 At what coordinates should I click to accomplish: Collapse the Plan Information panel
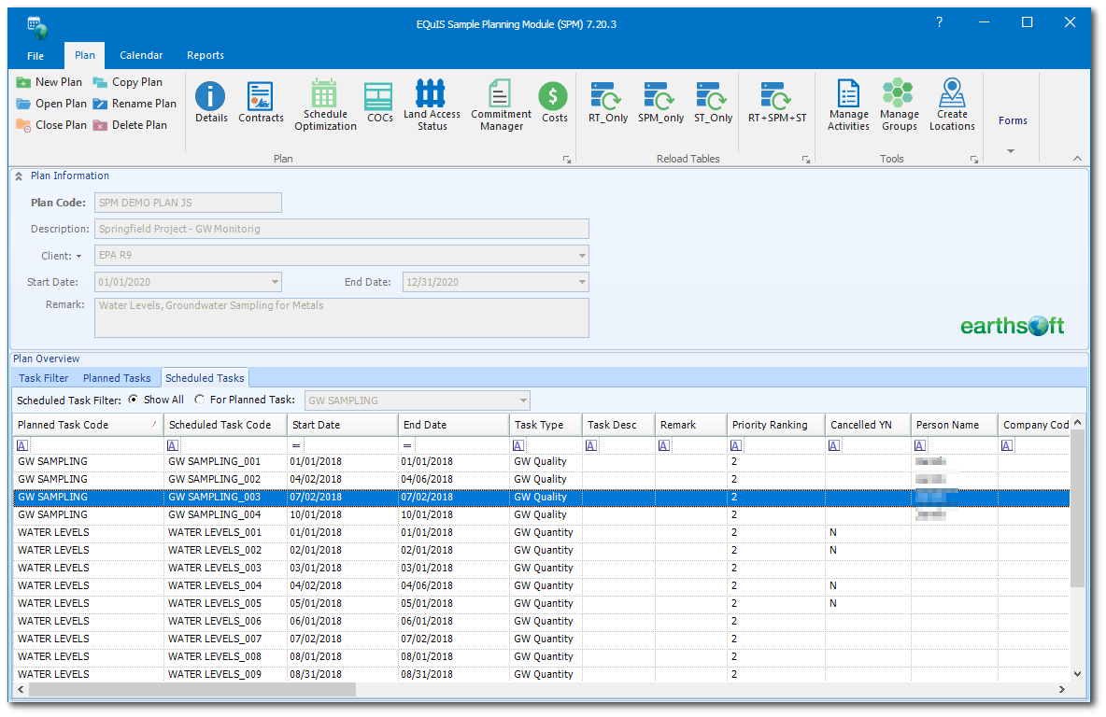pyautogui.click(x=19, y=176)
